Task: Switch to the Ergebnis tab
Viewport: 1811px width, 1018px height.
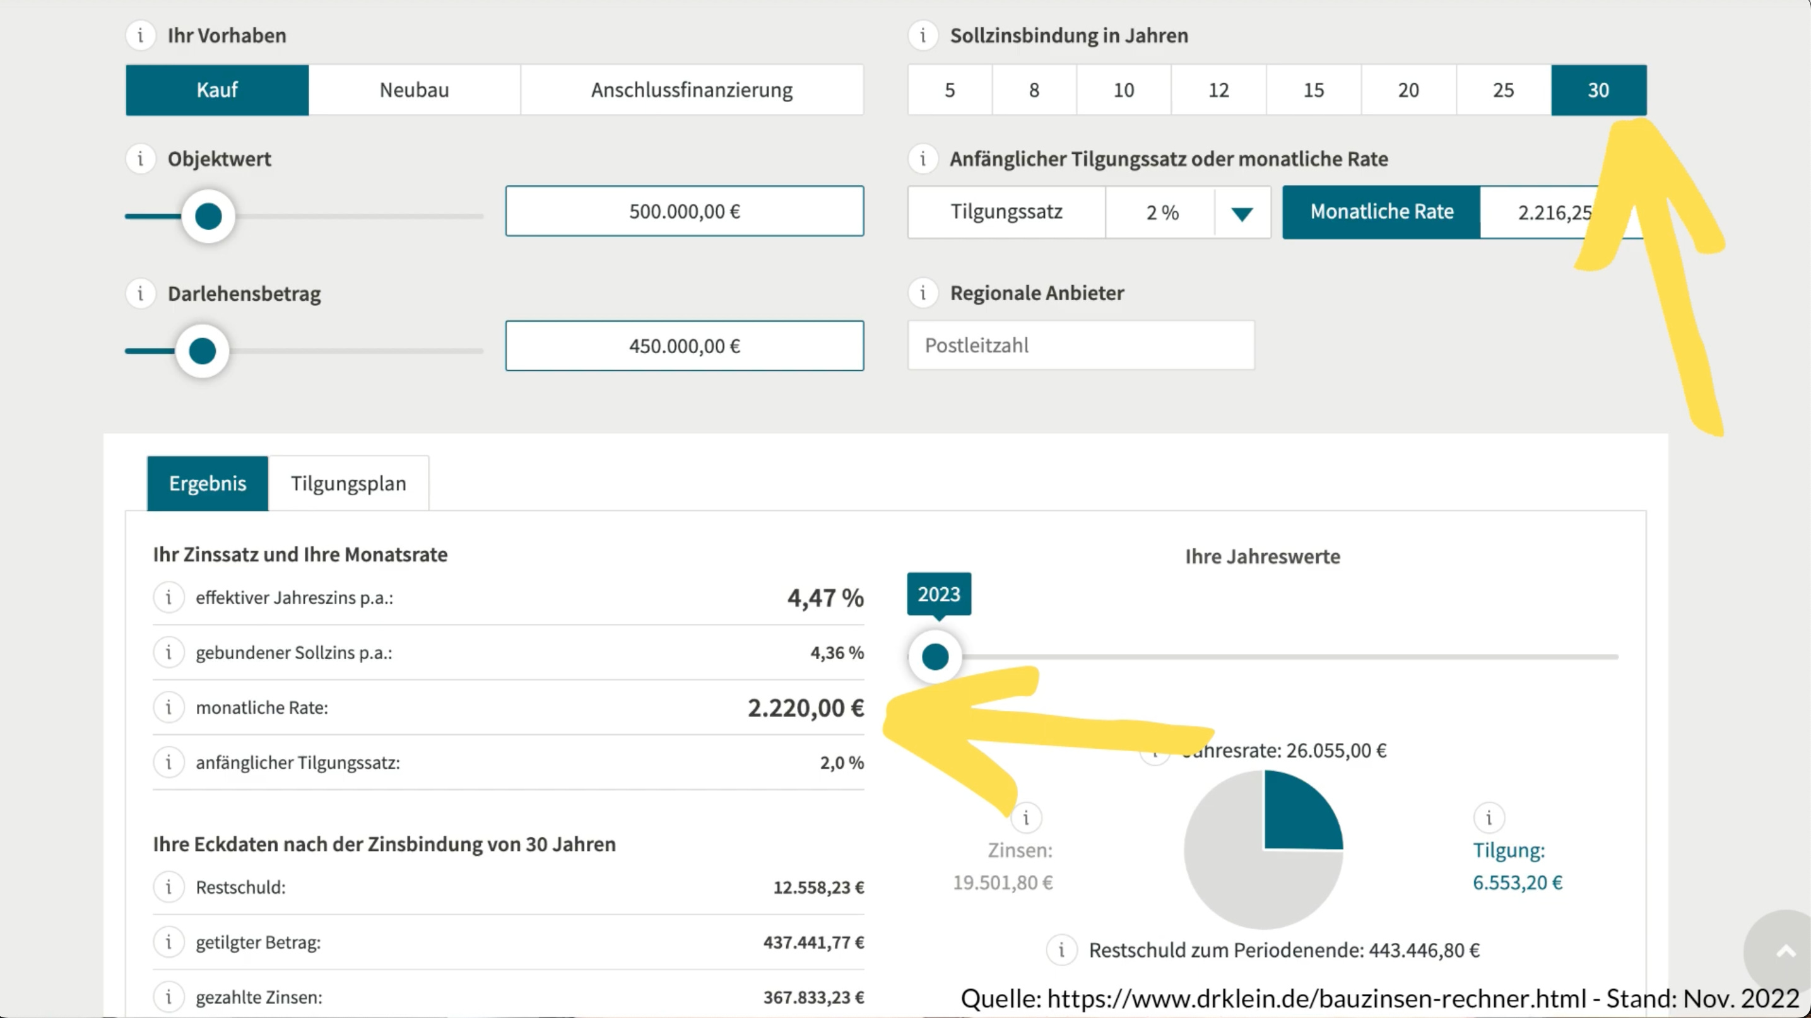Action: pos(208,483)
